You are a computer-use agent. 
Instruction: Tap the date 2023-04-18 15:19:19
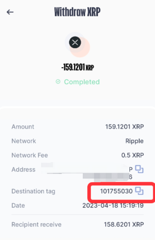[113, 205]
